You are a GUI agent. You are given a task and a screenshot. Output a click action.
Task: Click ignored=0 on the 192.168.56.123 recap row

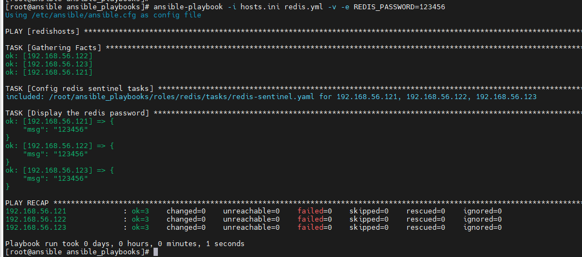482,228
